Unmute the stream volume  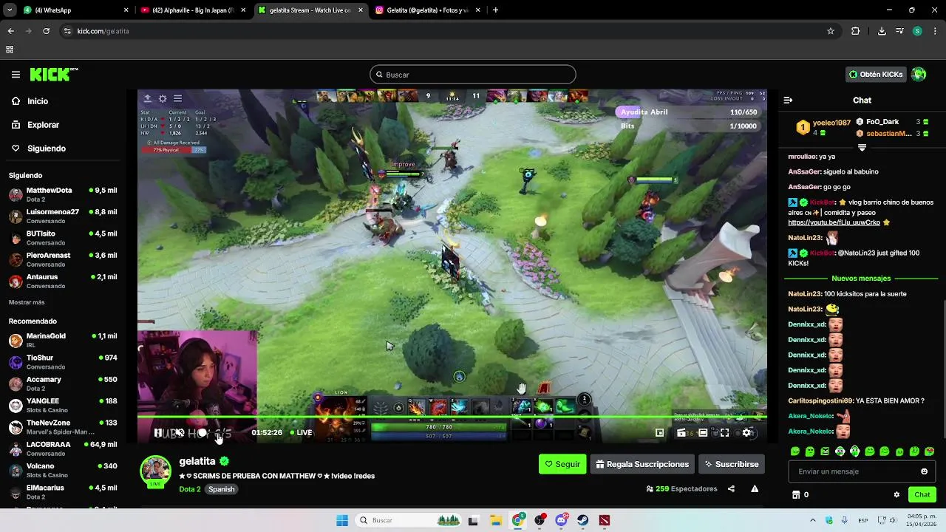tap(180, 433)
